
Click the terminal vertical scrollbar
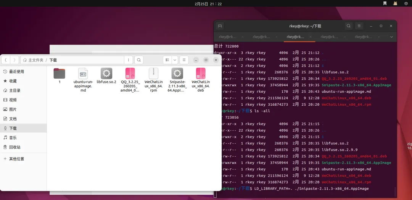pos(395,192)
